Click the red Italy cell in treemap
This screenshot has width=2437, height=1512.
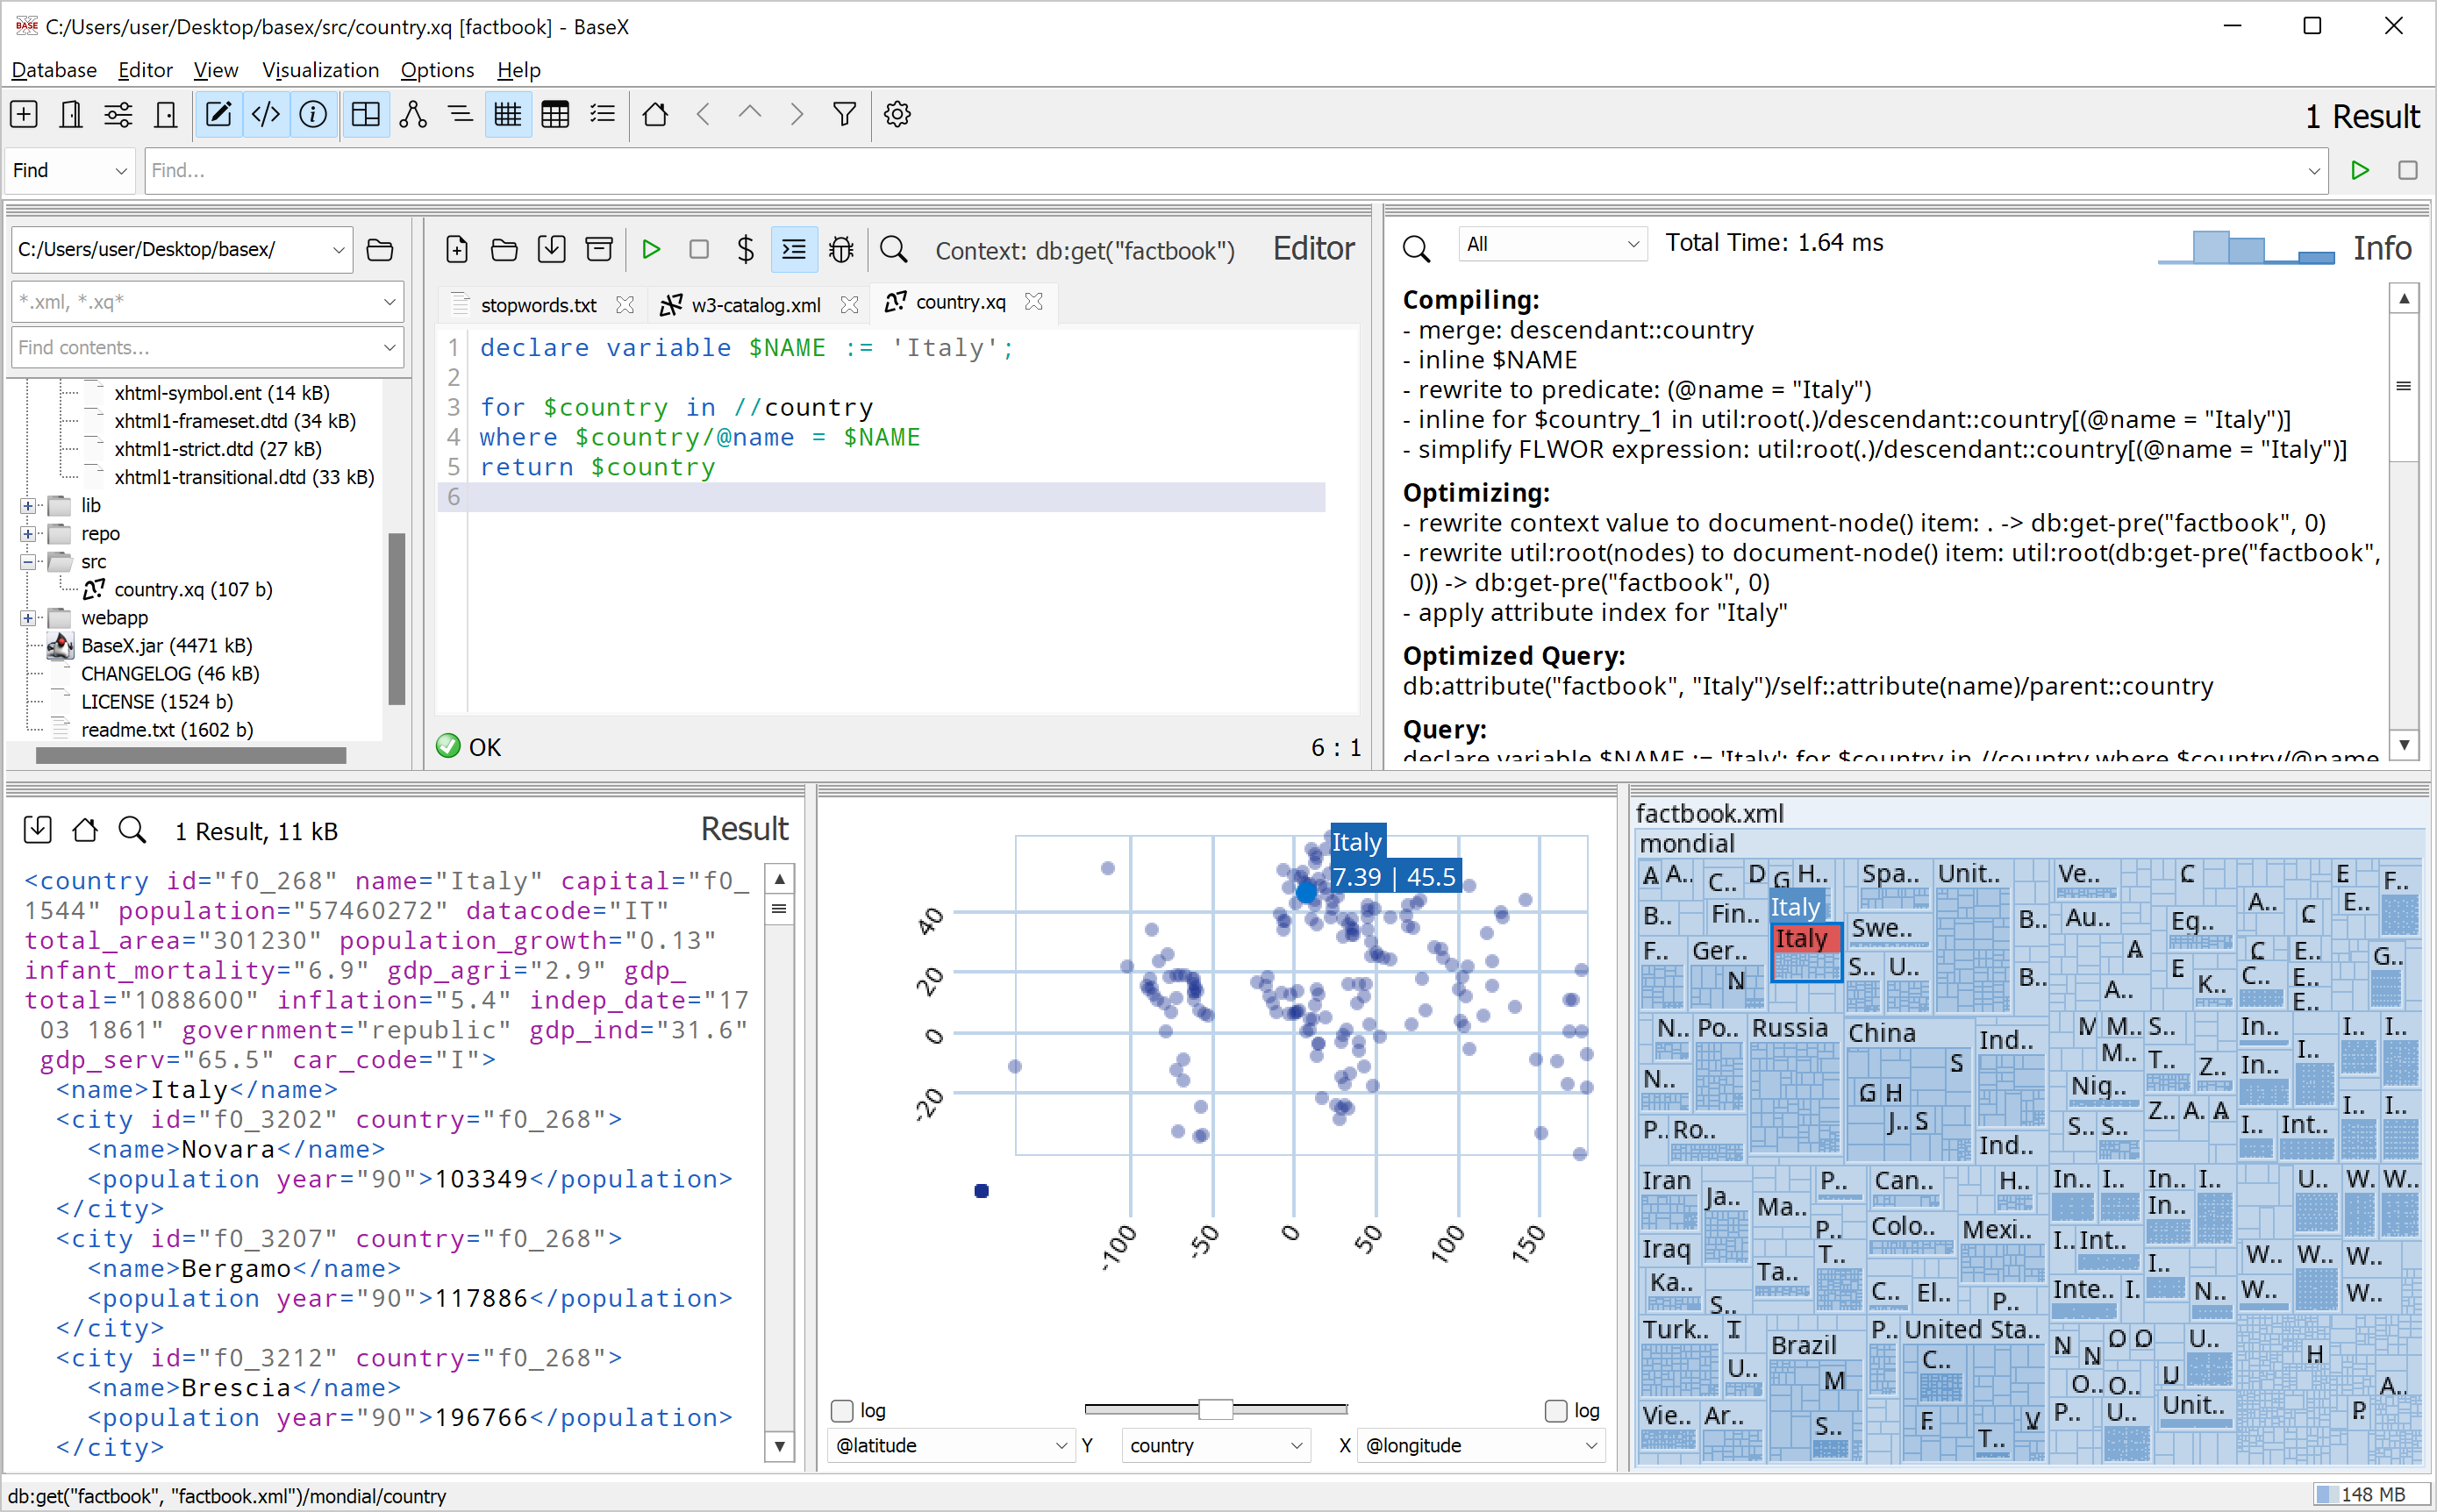[1806, 951]
